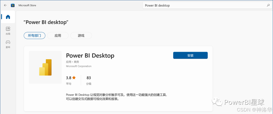
Task: Click the yellow Power BI app logo
Action: point(45,67)
